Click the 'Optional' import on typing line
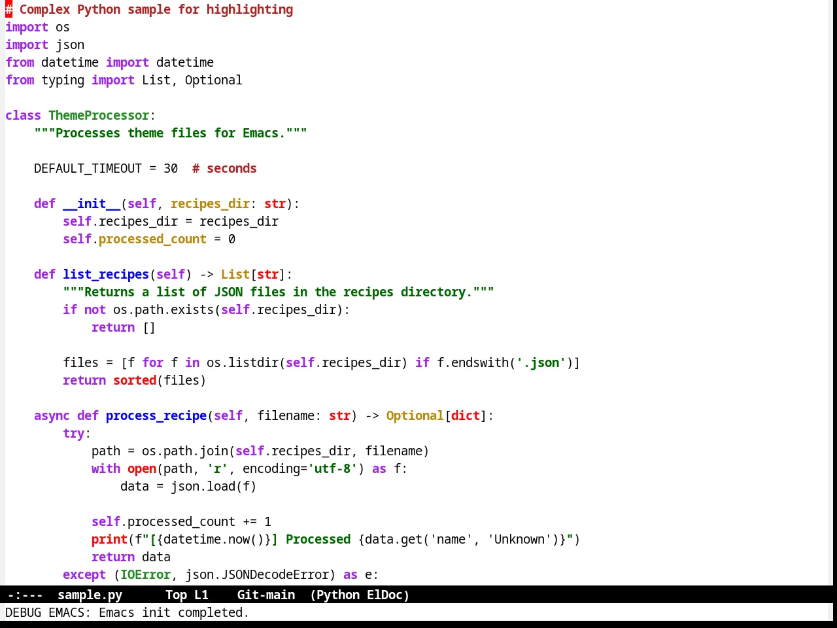 tap(213, 80)
